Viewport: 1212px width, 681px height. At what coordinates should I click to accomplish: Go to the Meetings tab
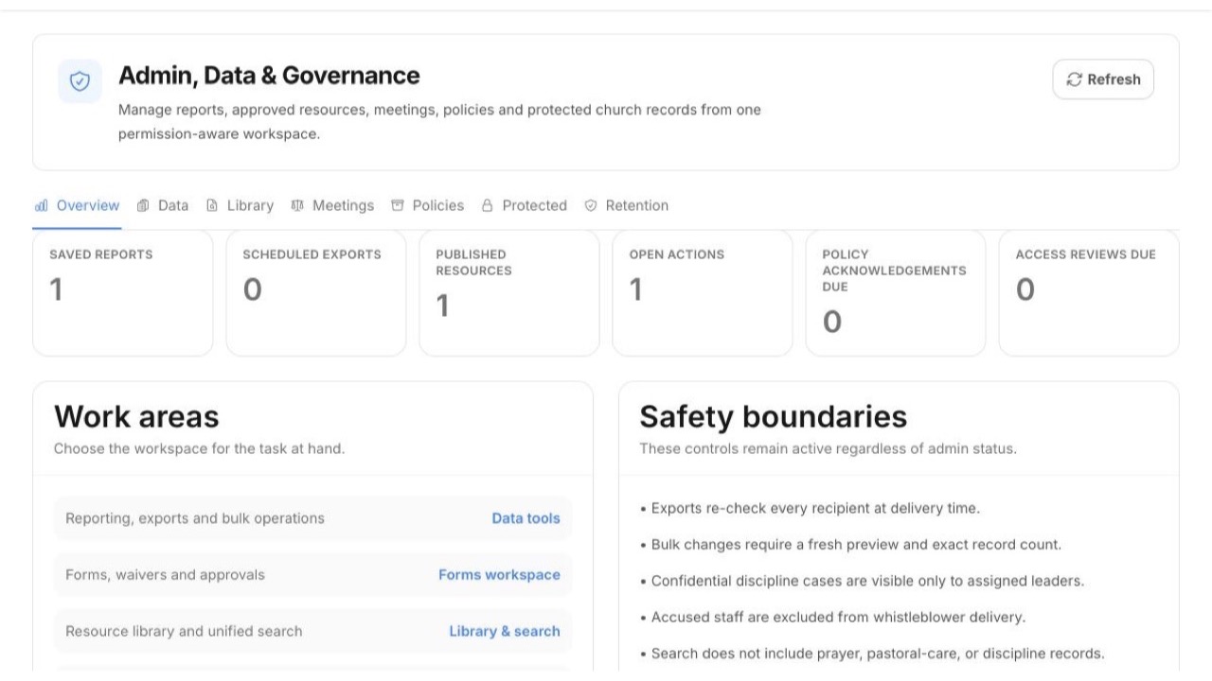(x=332, y=205)
